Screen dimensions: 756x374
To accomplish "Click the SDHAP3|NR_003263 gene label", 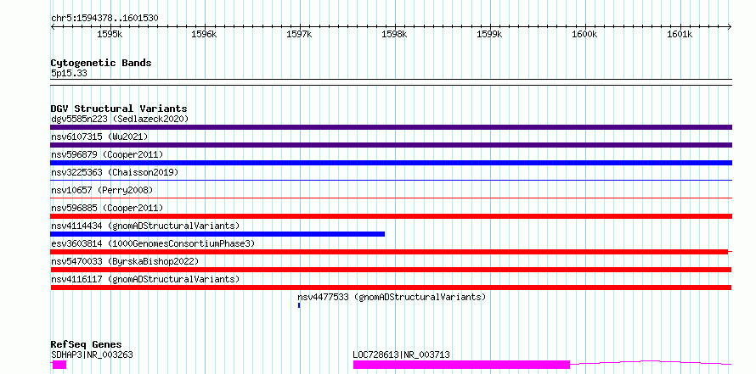I will pos(92,354).
